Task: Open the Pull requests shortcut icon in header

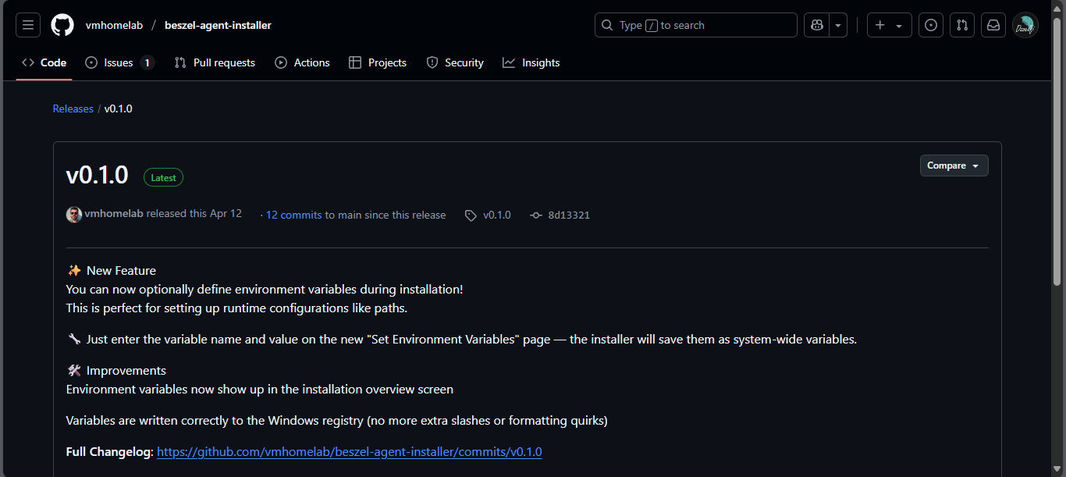Action: point(962,25)
